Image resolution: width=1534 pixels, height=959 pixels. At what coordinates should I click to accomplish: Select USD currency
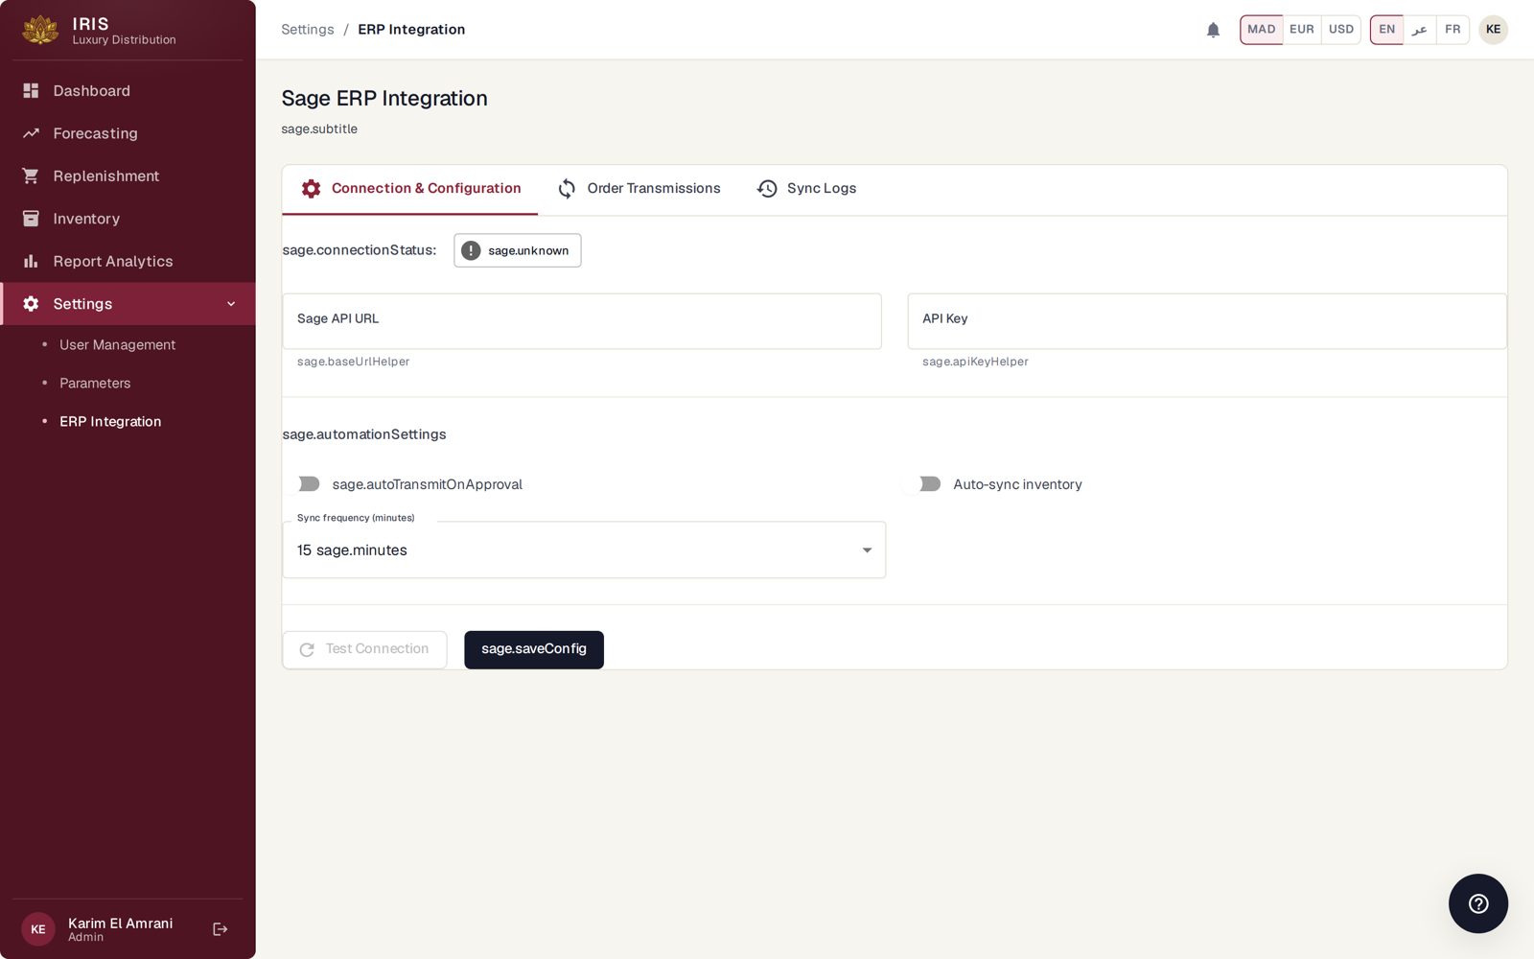pyautogui.click(x=1341, y=30)
